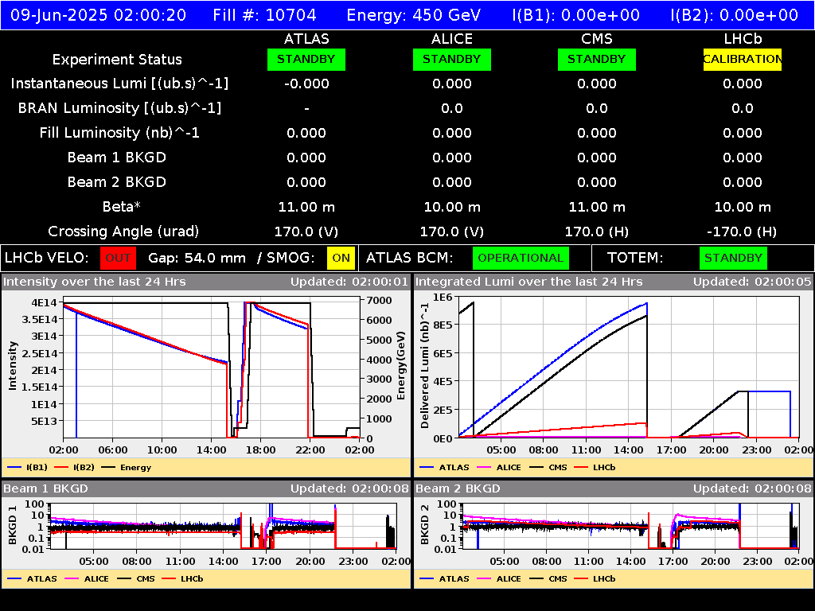The width and height of the screenshot is (815, 611).
Task: Click the ATLAS BCM OPERATIONAL badge
Action: [x=521, y=258]
